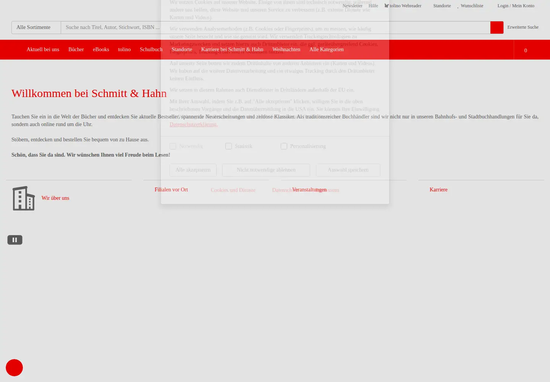Open the Wir über uns link
The height and width of the screenshot is (382, 550).
[x=55, y=198]
